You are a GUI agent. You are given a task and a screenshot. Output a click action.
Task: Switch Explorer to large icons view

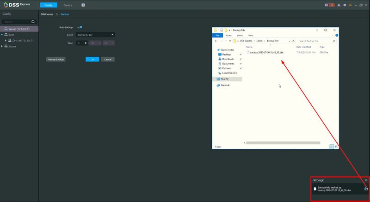click(x=336, y=147)
